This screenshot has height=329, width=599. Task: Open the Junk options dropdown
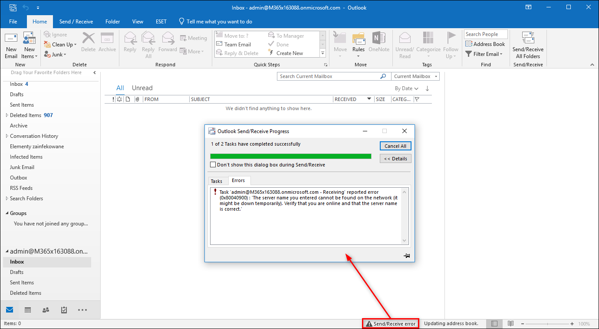(66, 54)
